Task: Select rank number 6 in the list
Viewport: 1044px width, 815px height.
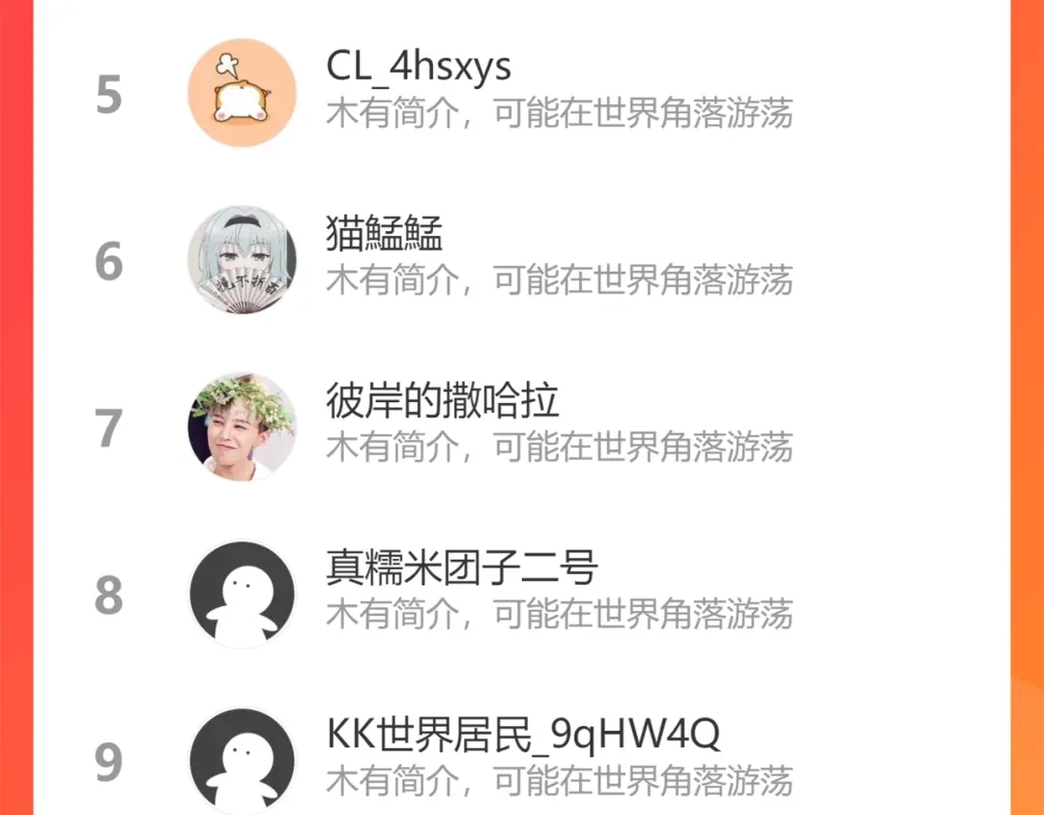Action: 108,262
